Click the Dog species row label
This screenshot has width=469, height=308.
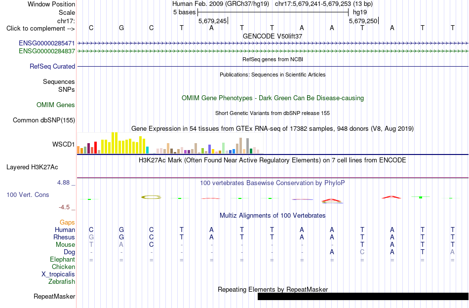(x=69, y=252)
